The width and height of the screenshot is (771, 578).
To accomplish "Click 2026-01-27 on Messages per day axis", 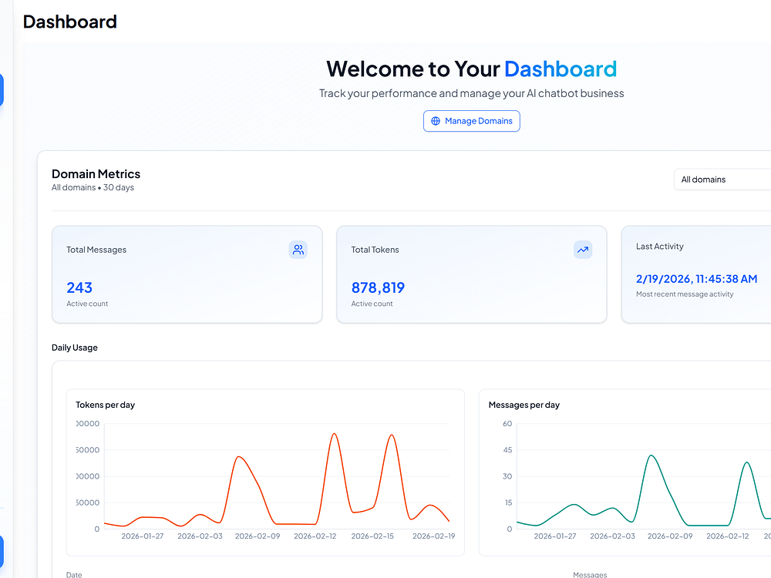I will pos(555,536).
